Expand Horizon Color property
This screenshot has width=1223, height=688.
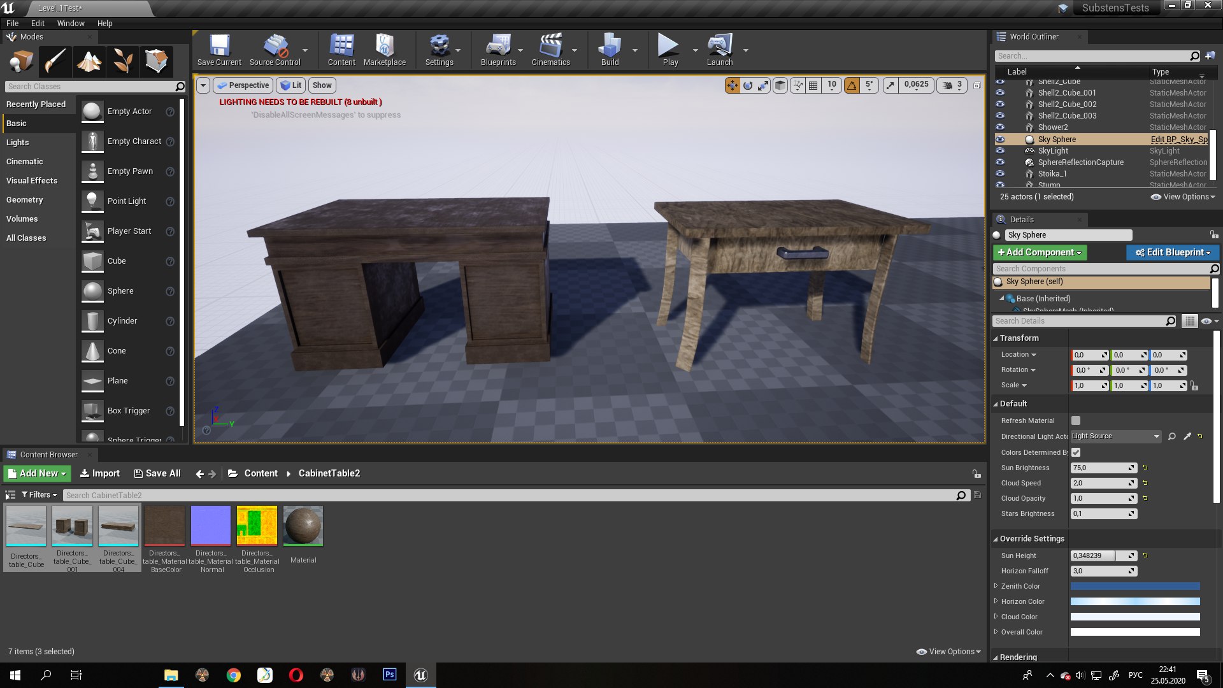coord(996,601)
